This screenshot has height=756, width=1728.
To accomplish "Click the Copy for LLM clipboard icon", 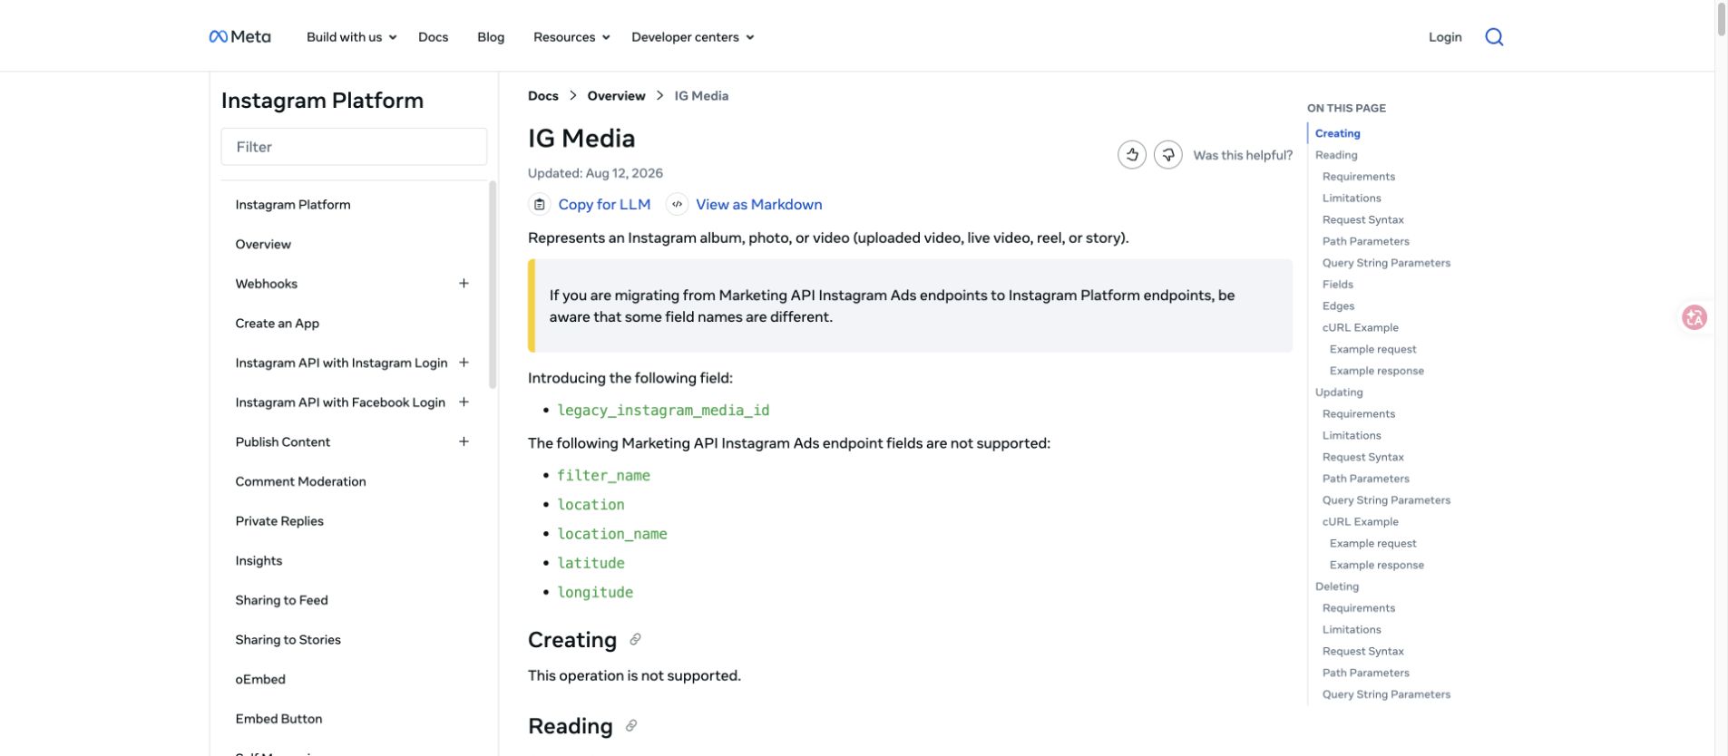I will point(539,204).
